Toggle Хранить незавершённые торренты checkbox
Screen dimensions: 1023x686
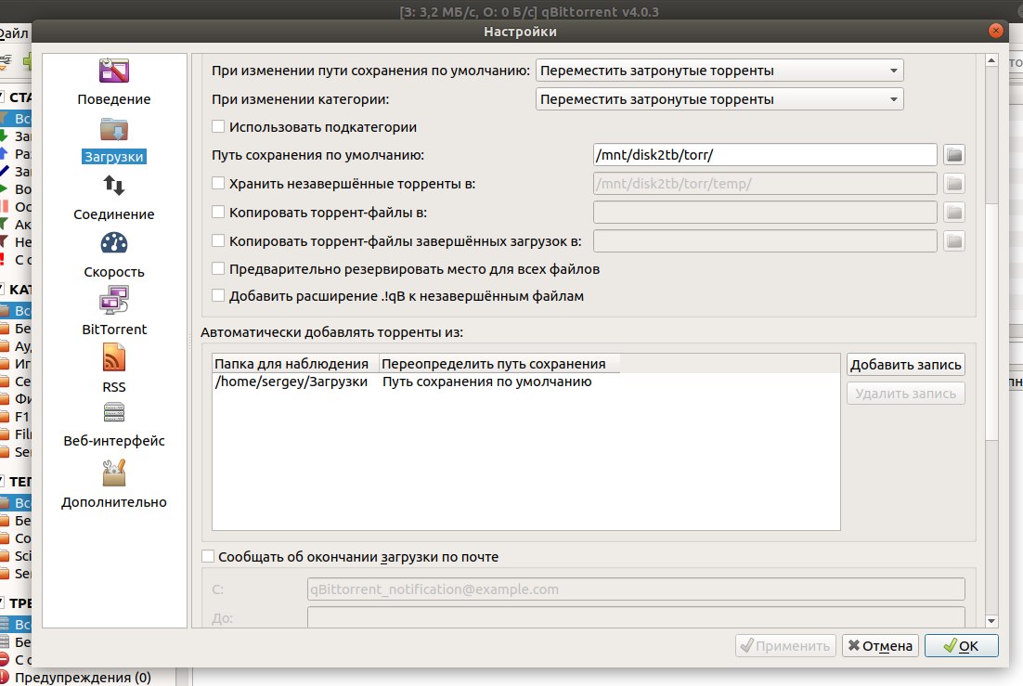tap(218, 184)
